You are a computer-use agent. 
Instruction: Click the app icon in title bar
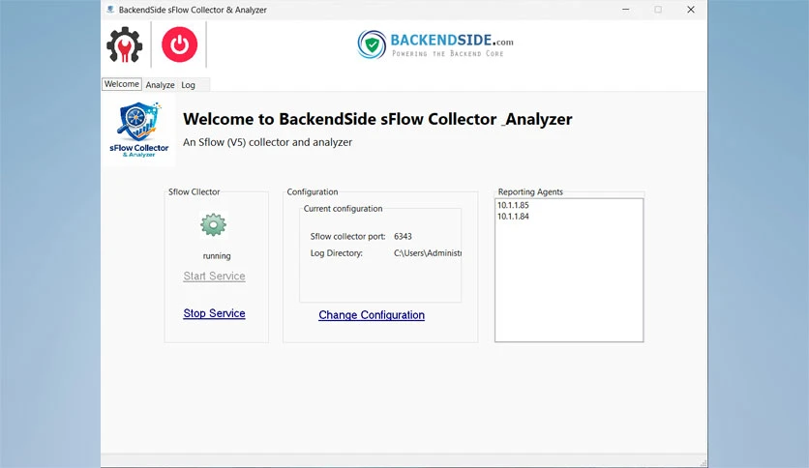click(x=110, y=10)
